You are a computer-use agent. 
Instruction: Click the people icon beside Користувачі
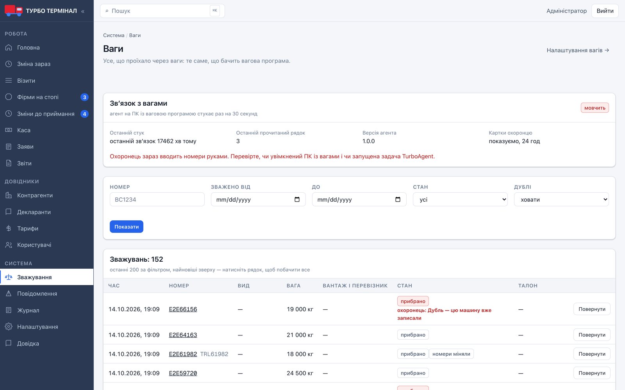[x=9, y=245]
